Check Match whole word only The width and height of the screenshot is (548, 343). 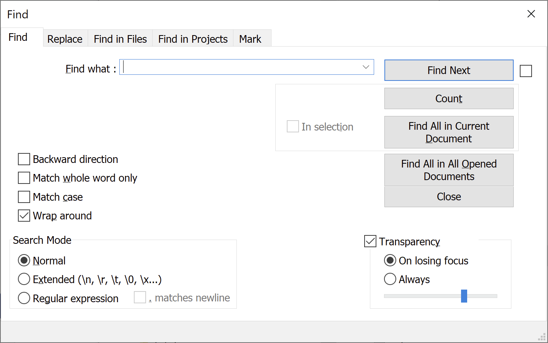point(24,178)
